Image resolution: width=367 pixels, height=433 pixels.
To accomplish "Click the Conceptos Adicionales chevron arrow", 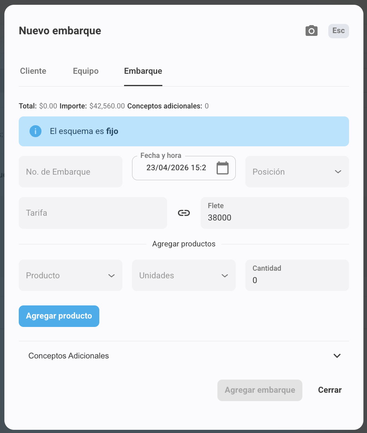I will pyautogui.click(x=337, y=356).
